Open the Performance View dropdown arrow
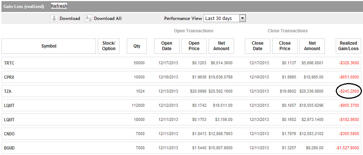The width and height of the screenshot is (363, 155). (243, 19)
